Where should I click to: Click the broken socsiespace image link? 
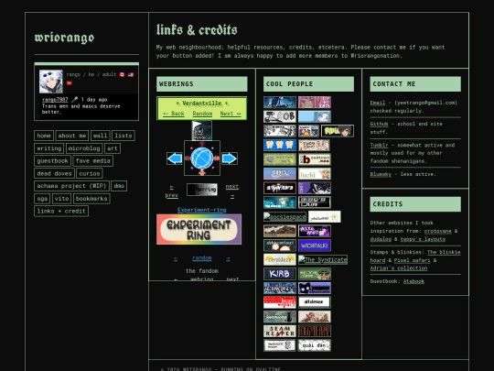coord(285,217)
